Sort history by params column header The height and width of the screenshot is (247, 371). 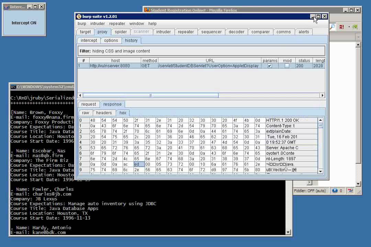coord(270,60)
